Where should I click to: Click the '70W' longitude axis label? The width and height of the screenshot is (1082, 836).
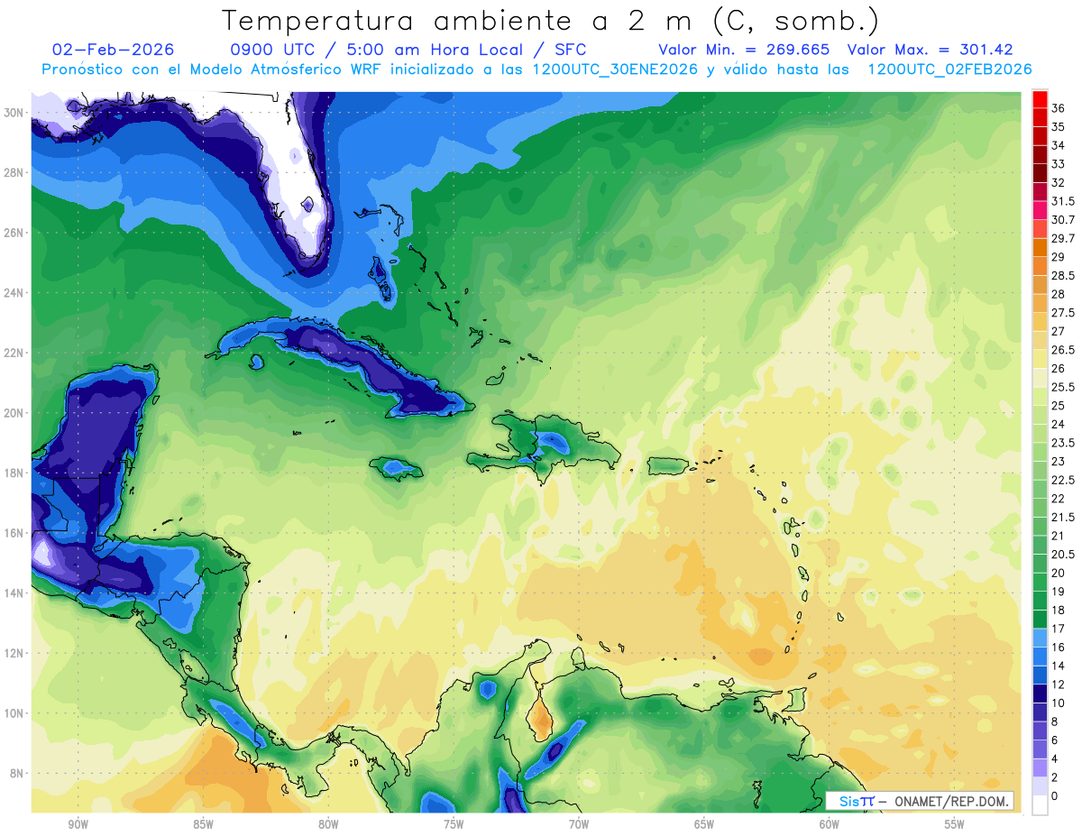click(579, 824)
